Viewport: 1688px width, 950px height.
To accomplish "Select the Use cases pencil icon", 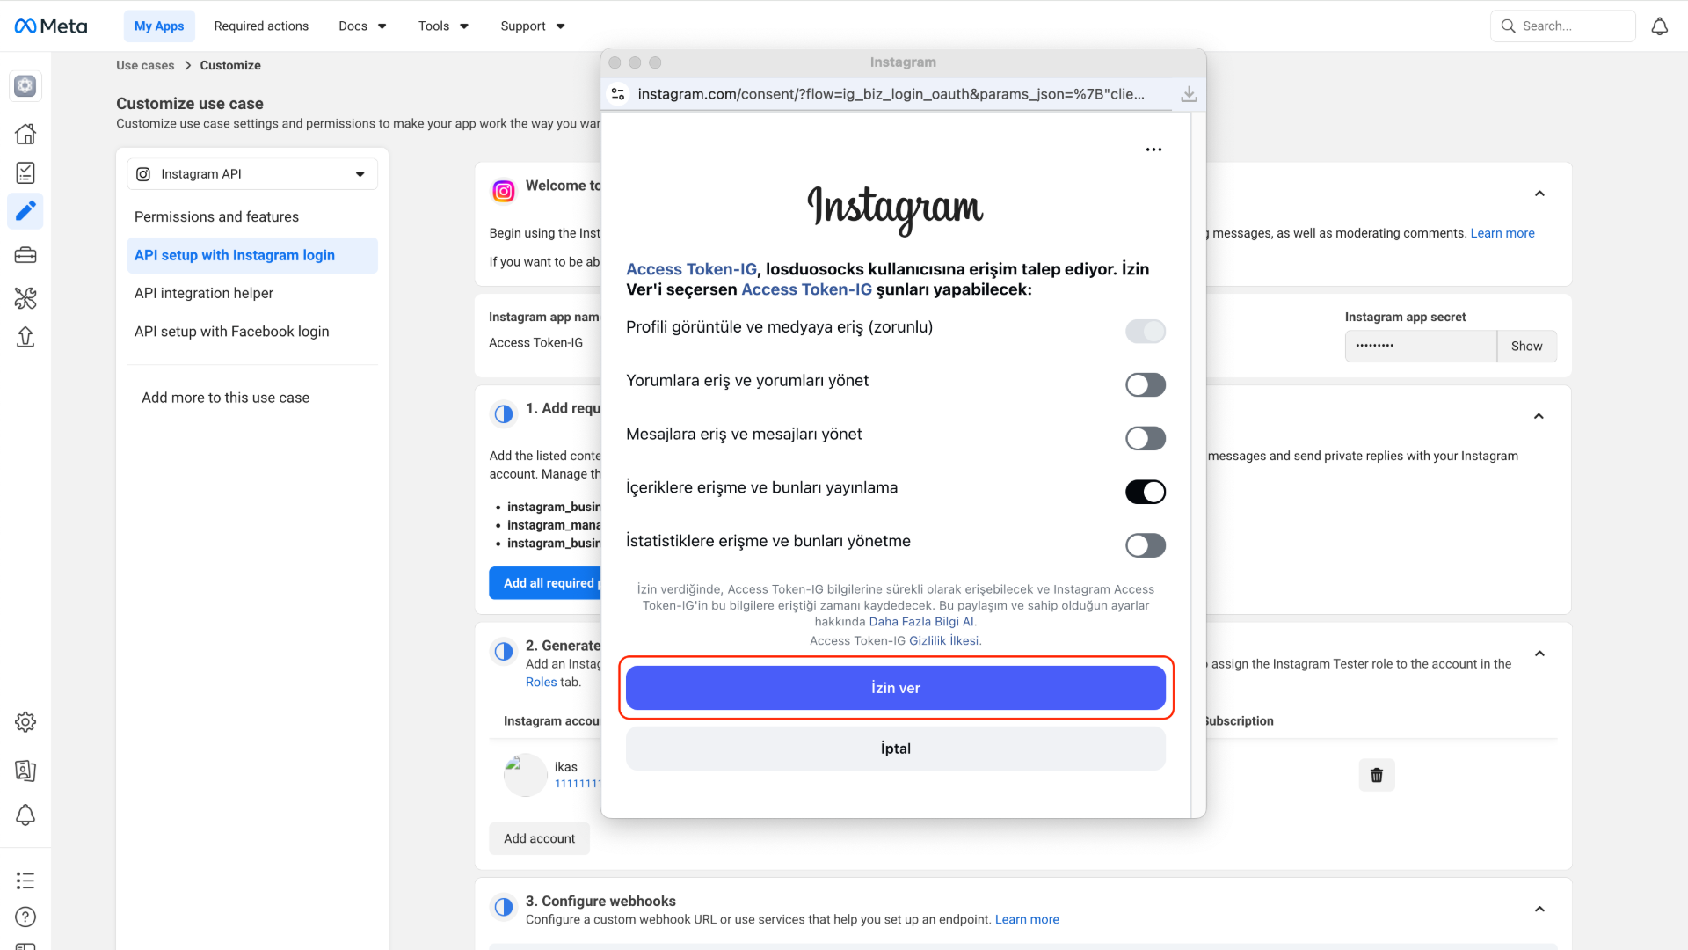I will click(x=25, y=211).
